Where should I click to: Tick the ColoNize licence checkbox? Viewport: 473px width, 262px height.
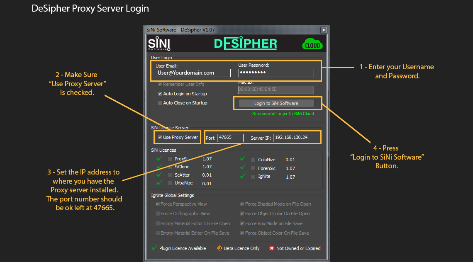click(x=253, y=160)
